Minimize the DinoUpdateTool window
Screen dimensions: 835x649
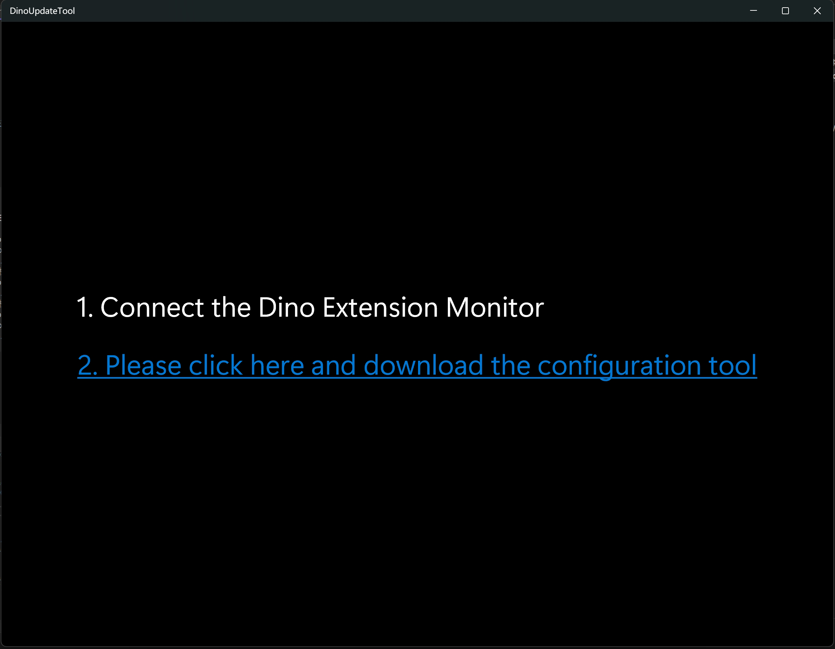tap(754, 11)
